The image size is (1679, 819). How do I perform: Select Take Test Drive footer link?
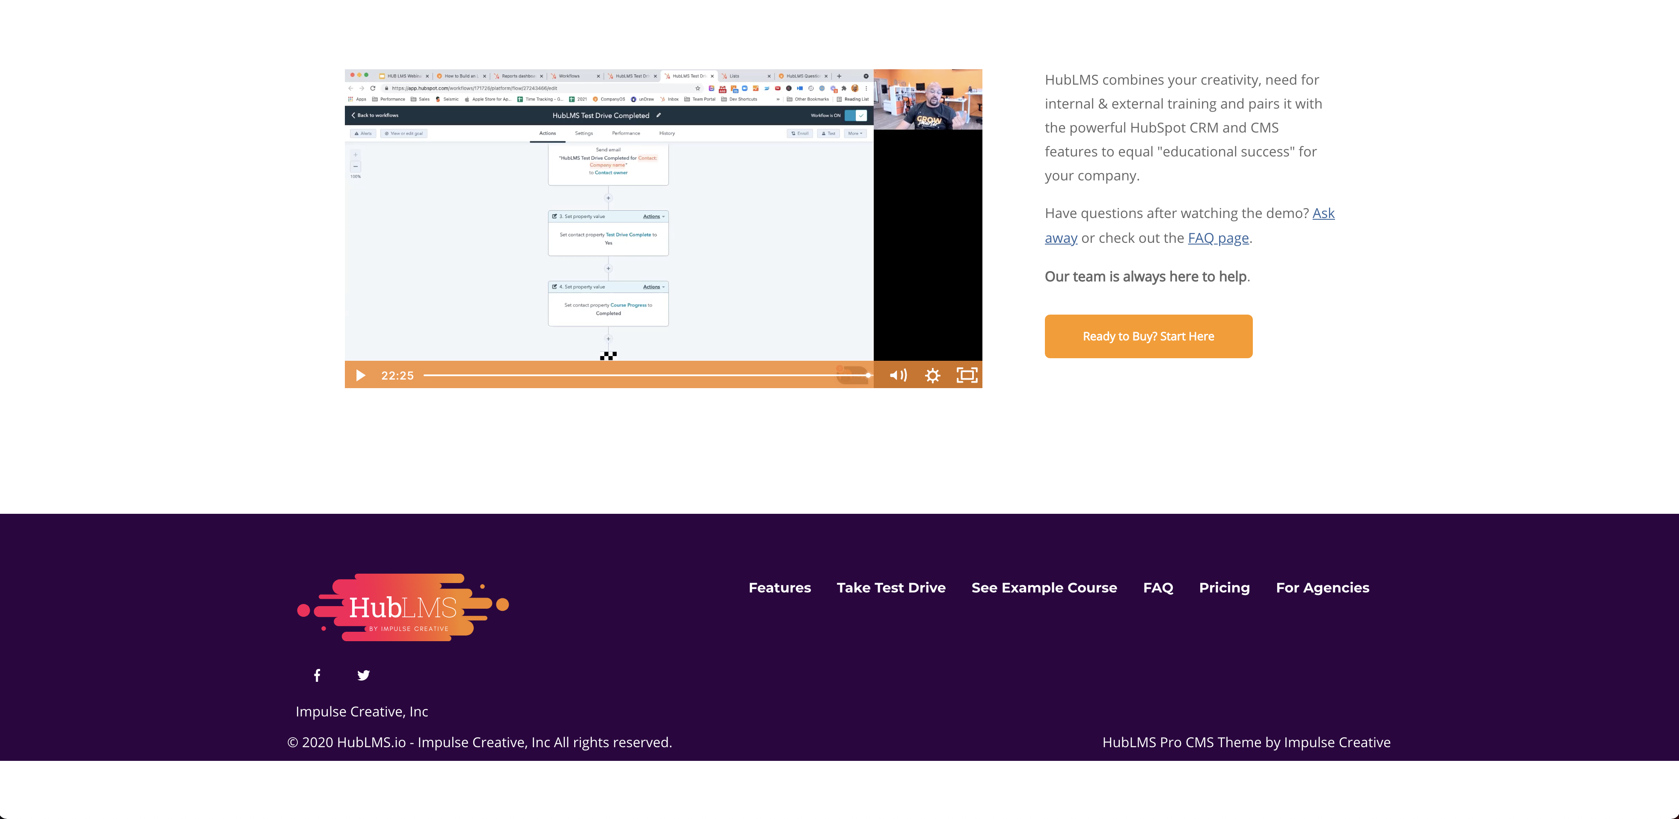coord(890,588)
